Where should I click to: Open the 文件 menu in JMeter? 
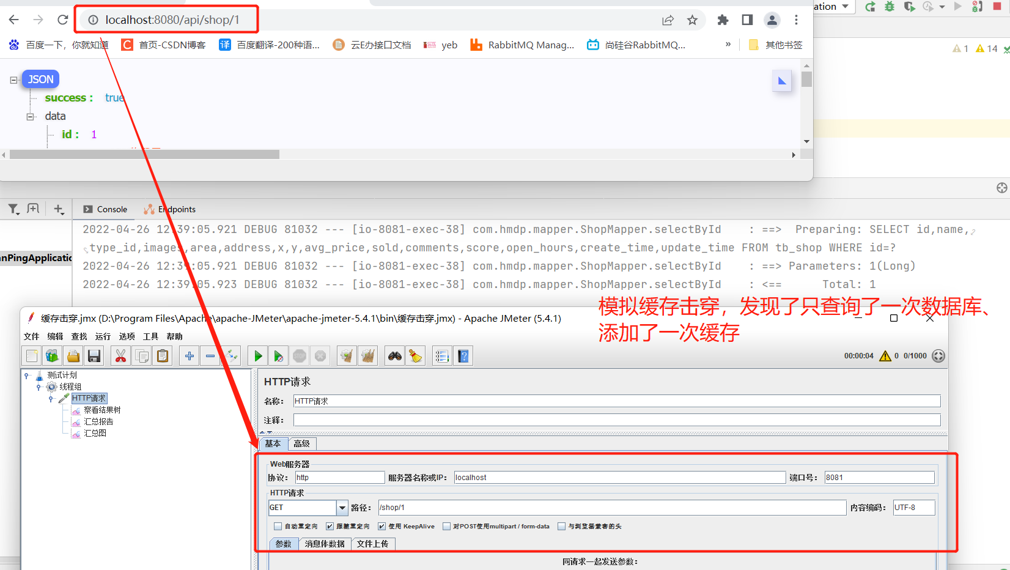click(x=31, y=336)
